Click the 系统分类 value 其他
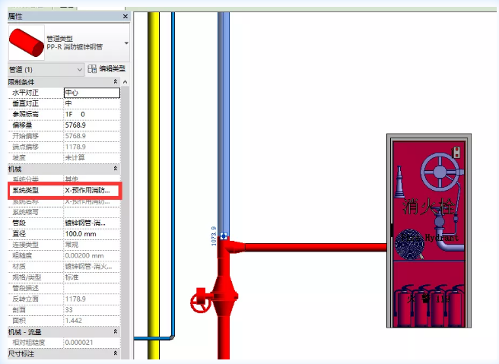499x364 pixels. (x=92, y=179)
